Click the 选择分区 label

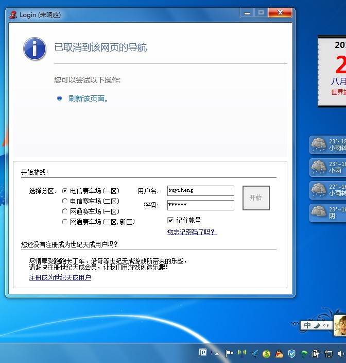pos(43,191)
